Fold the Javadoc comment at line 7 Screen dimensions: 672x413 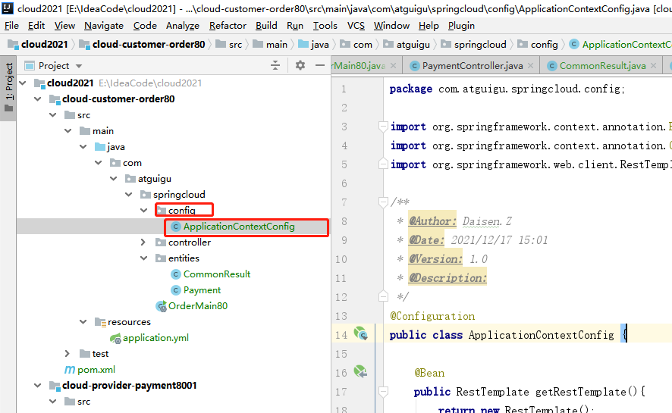pyautogui.click(x=383, y=202)
